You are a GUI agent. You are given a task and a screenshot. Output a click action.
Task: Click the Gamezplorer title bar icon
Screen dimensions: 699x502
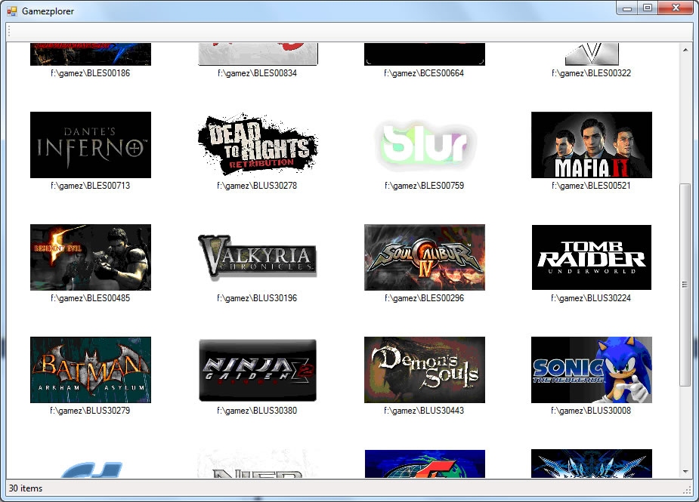[x=12, y=11]
